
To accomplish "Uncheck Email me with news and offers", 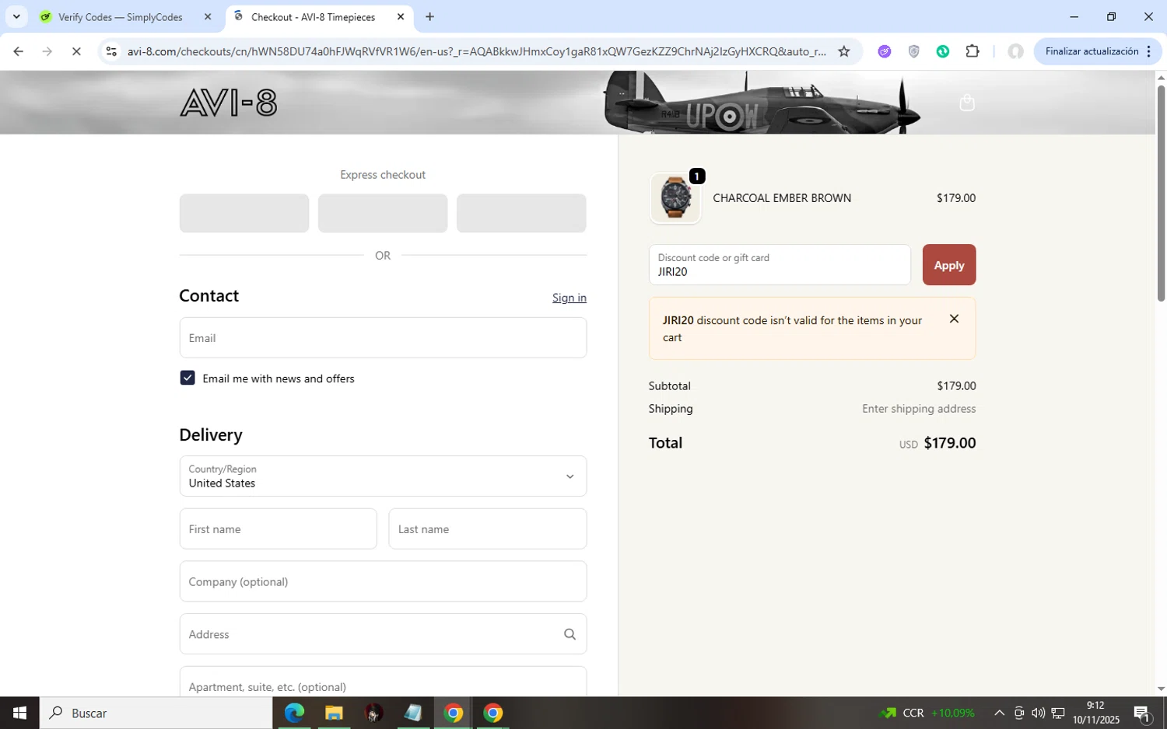I will point(187,378).
